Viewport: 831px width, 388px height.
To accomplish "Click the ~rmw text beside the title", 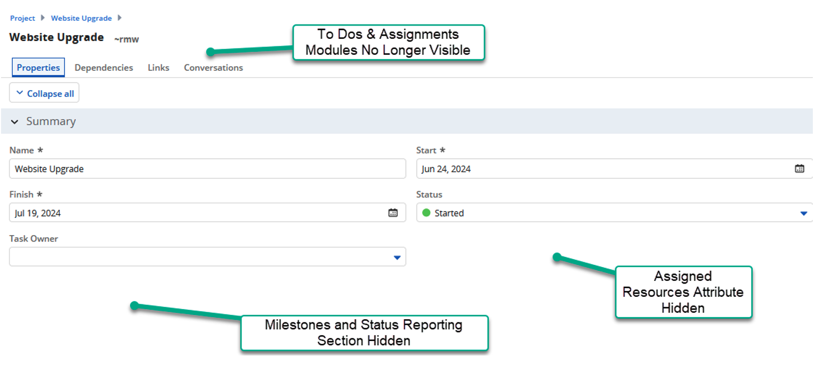I will tap(126, 39).
